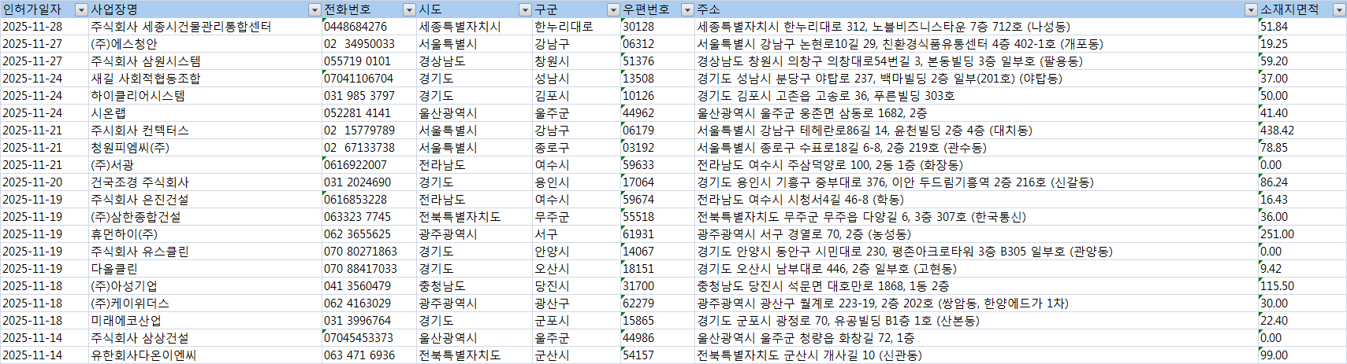Select the '창원시' 구군 cell
Viewport: 1347px width, 364px height.
pyautogui.click(x=577, y=61)
